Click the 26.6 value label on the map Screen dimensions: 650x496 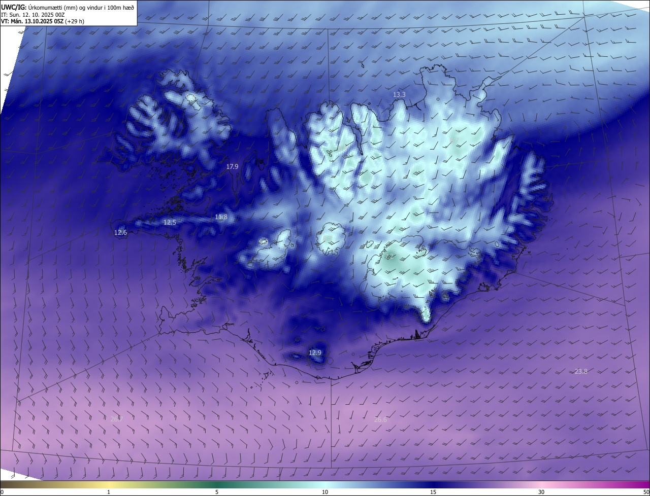(x=380, y=420)
